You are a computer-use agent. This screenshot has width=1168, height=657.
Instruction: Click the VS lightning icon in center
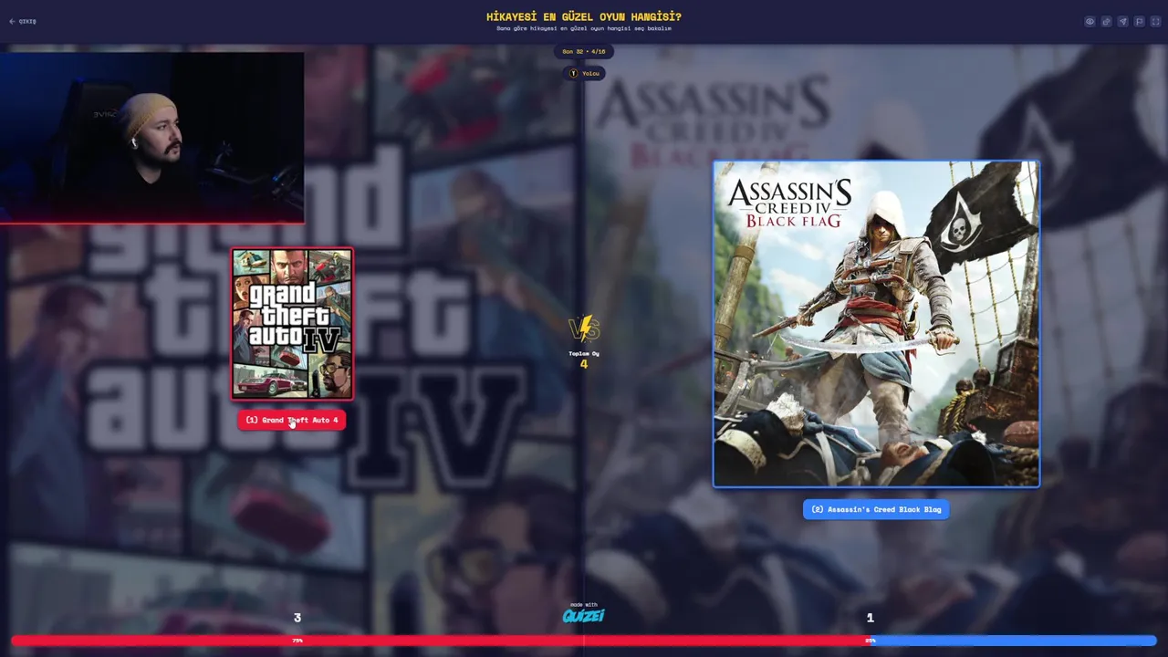coord(584,328)
